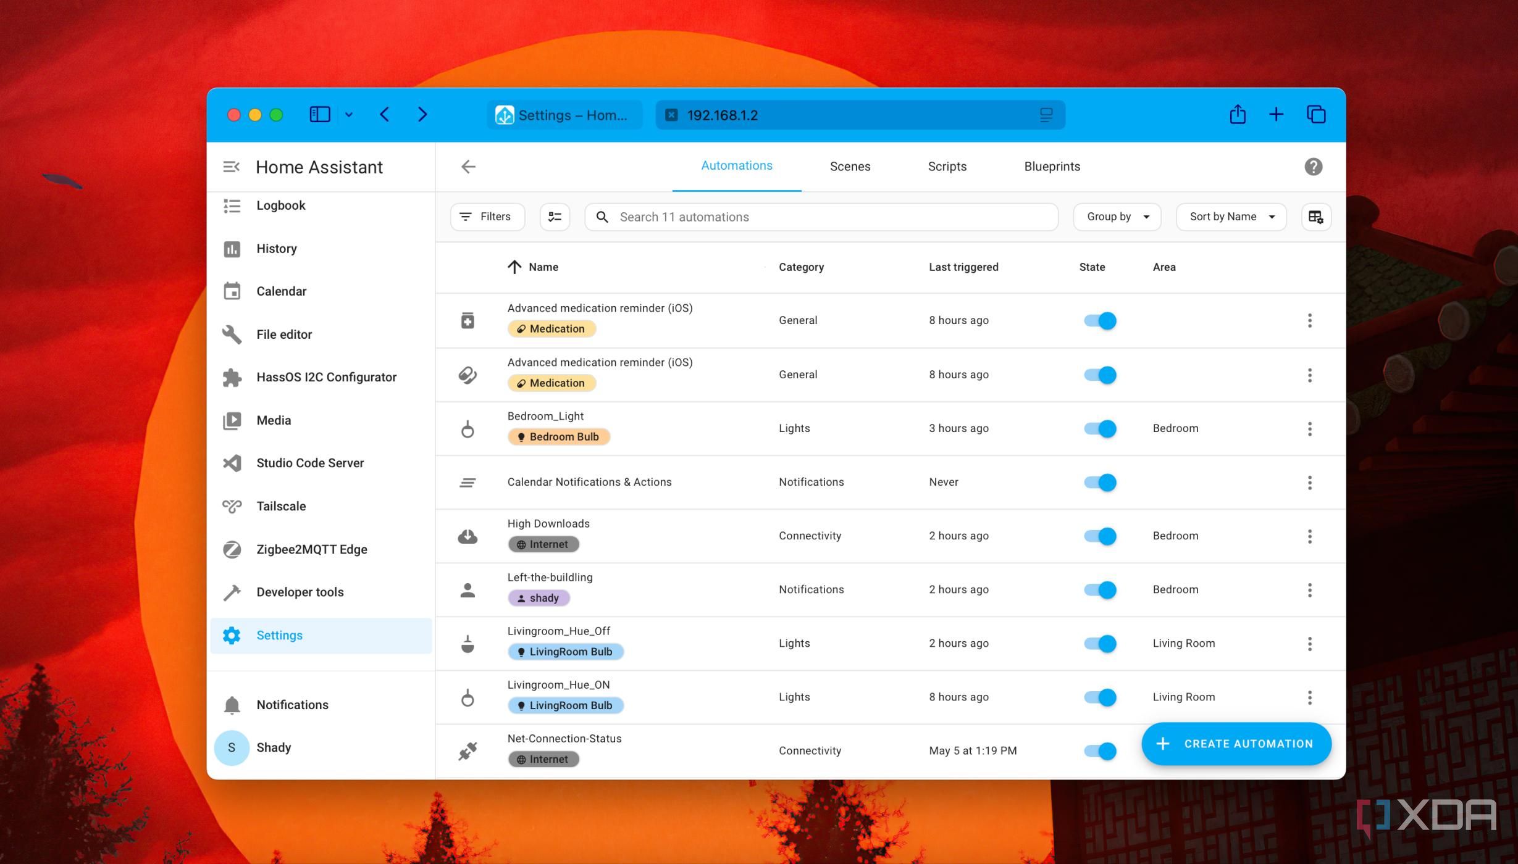Open Zigbee2MQTT Edge
This screenshot has width=1518, height=864.
coord(321,549)
